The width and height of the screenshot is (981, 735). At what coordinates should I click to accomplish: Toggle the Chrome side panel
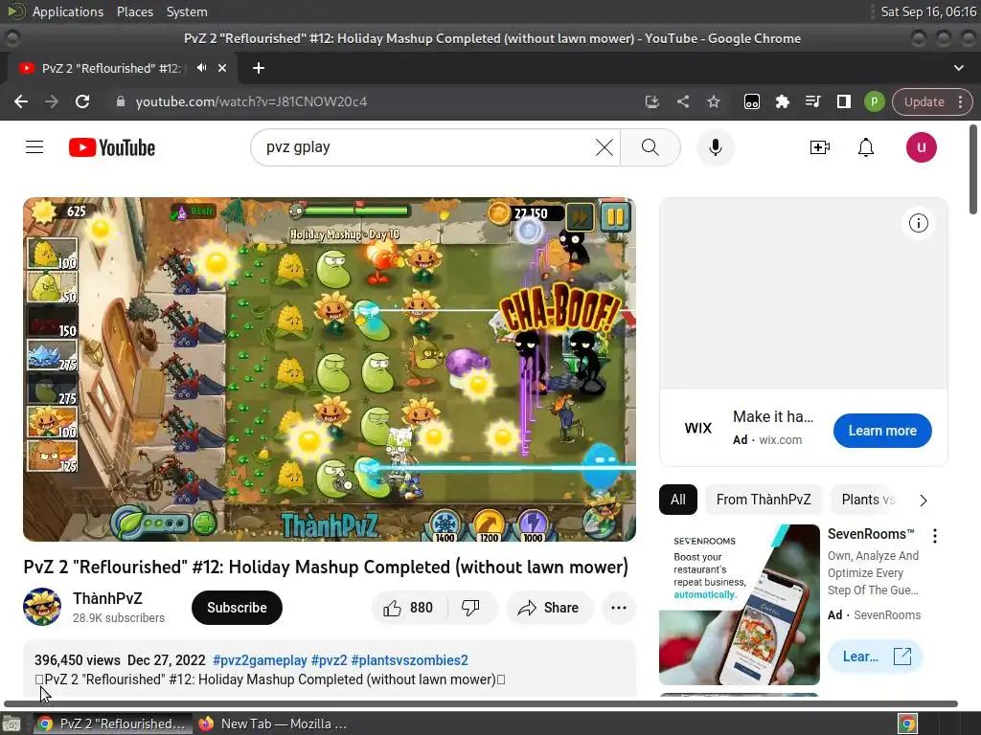tap(843, 101)
